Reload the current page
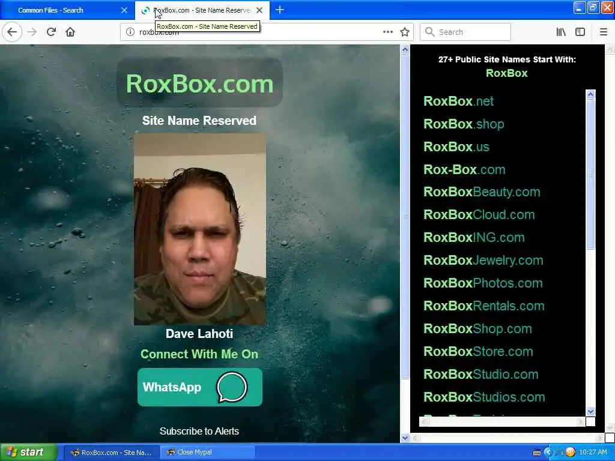The image size is (615, 461). click(x=51, y=32)
